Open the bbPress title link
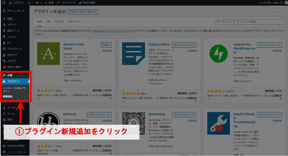Viewport: 288px width, 156px height. pyautogui.click(x=70, y=114)
